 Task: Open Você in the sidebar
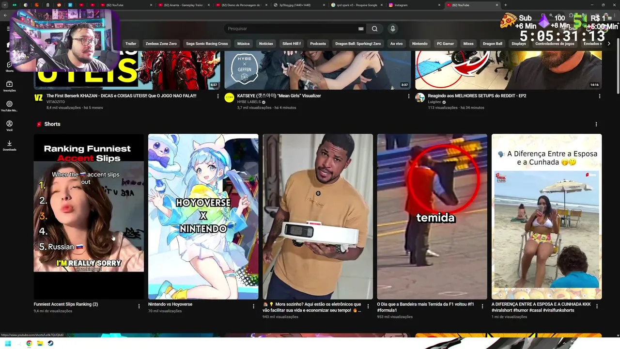9,126
